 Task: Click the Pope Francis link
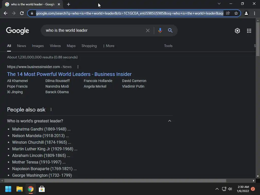click(x=17, y=86)
